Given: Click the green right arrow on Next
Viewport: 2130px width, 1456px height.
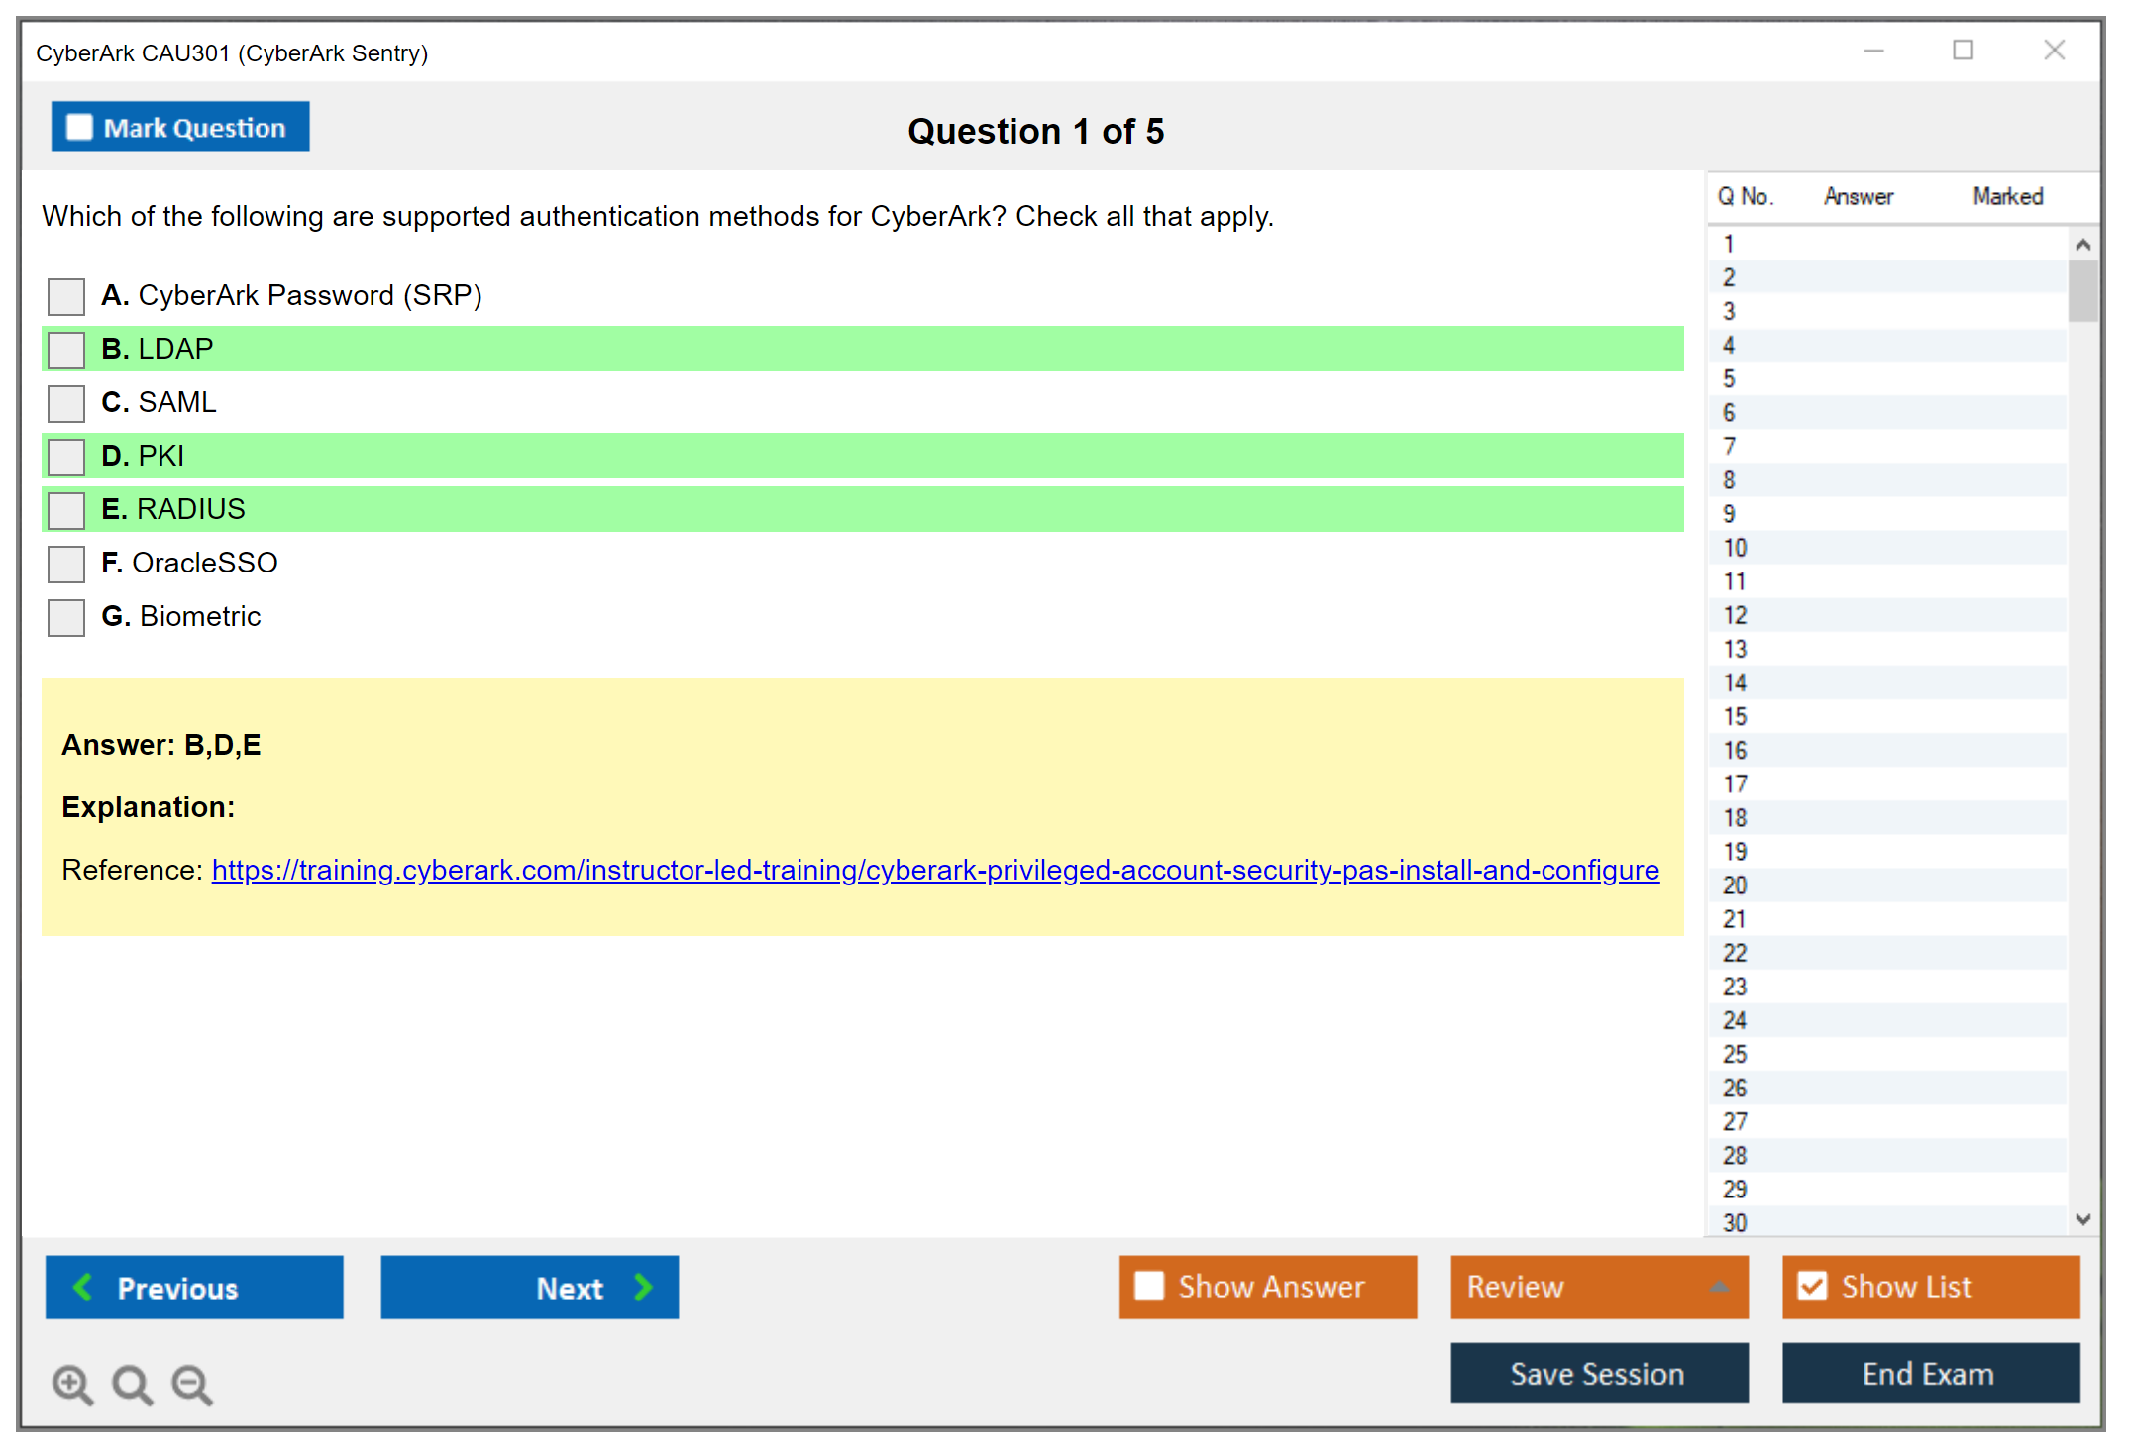Looking at the screenshot, I should 643,1287.
